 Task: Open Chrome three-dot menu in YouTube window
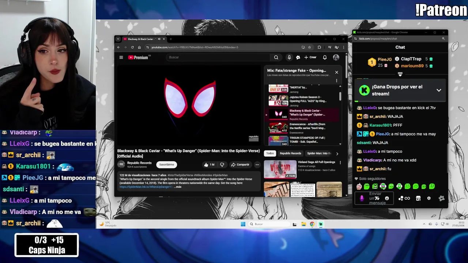click(343, 47)
